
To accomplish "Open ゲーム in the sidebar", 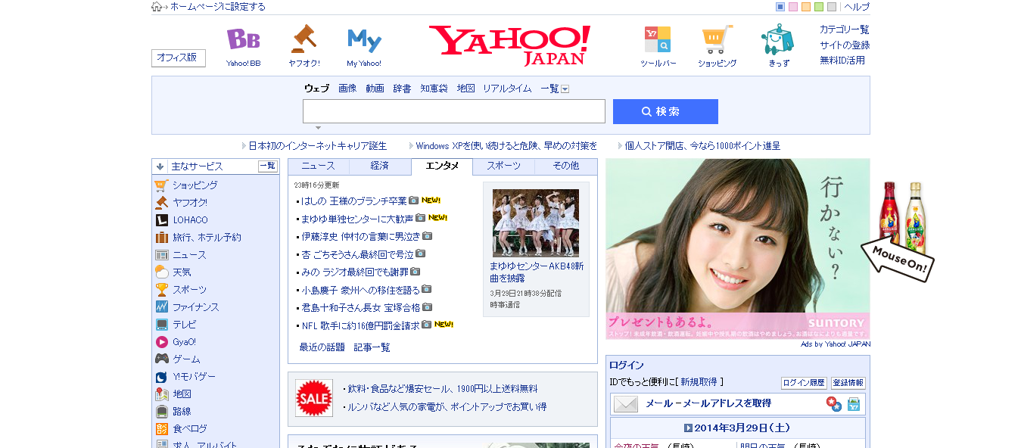I will pyautogui.click(x=186, y=359).
